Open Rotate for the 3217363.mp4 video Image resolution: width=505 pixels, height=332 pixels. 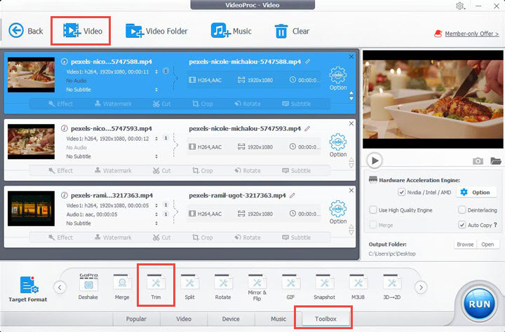(248, 237)
